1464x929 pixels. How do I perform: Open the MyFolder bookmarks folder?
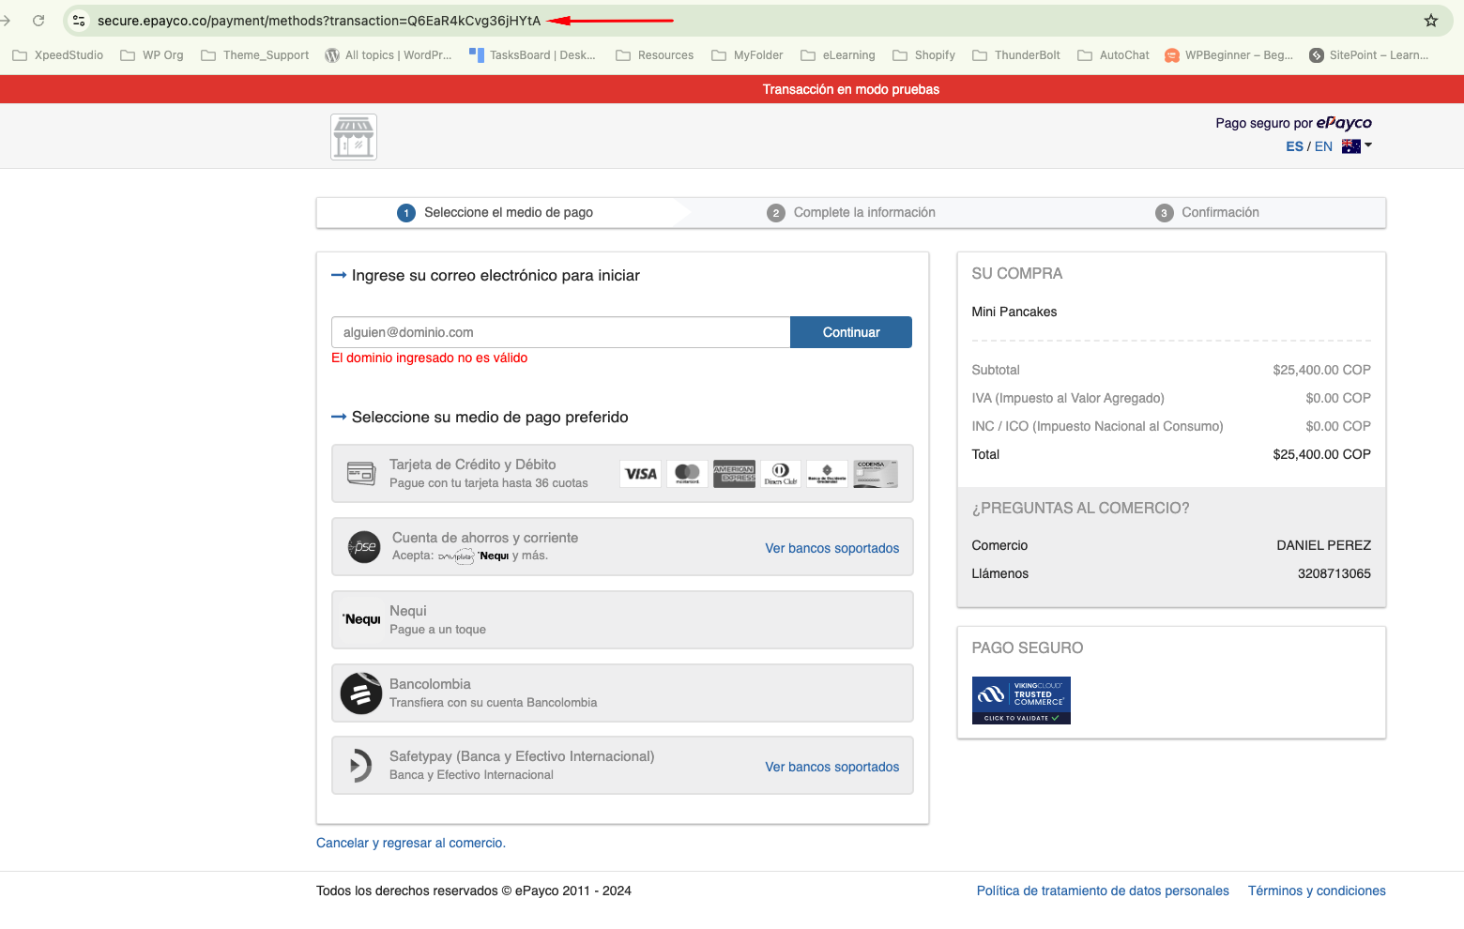(748, 55)
